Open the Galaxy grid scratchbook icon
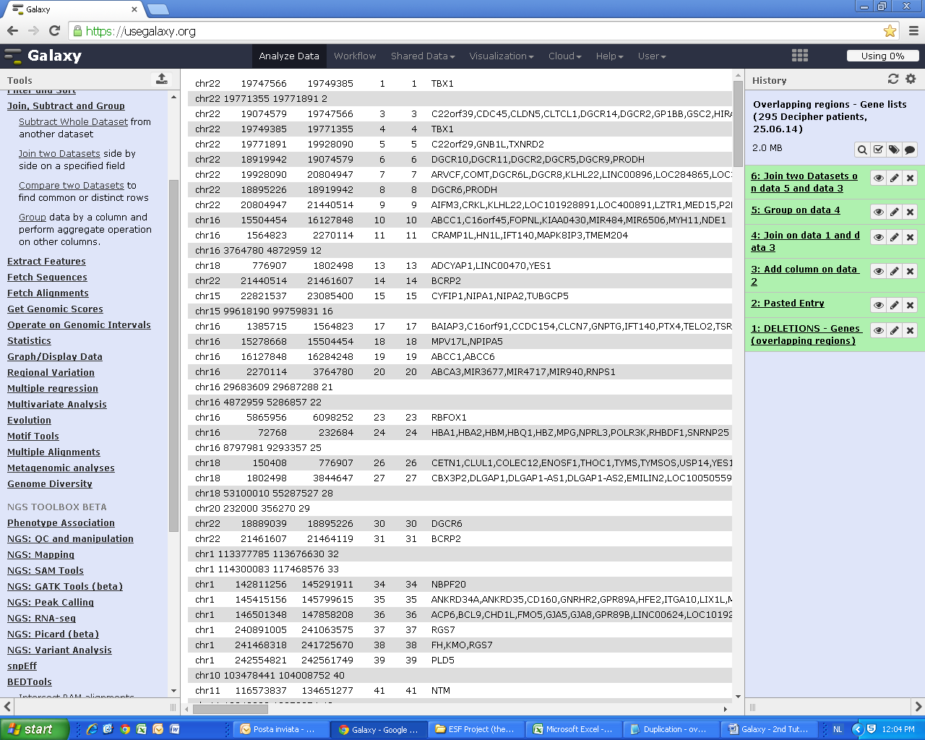The height and width of the screenshot is (740, 925). click(x=800, y=56)
